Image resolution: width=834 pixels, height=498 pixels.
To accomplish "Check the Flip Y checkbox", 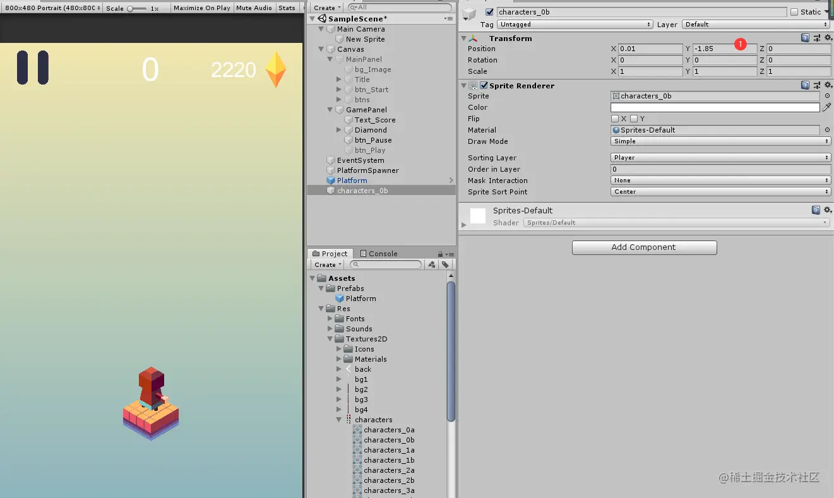I will point(634,119).
